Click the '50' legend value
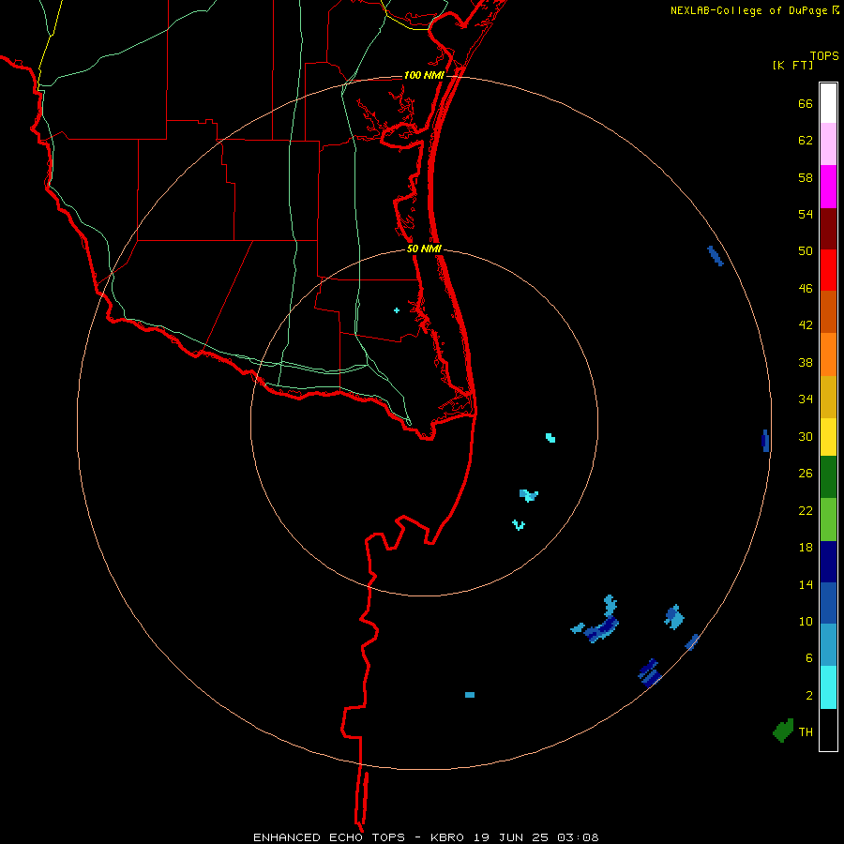Image resolution: width=844 pixels, height=844 pixels. click(806, 251)
